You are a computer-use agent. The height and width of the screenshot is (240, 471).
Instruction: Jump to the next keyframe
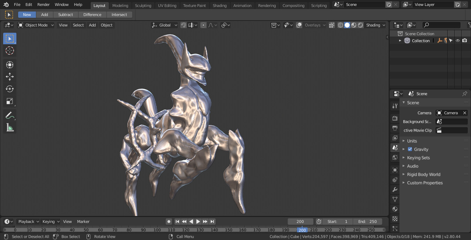(x=205, y=222)
